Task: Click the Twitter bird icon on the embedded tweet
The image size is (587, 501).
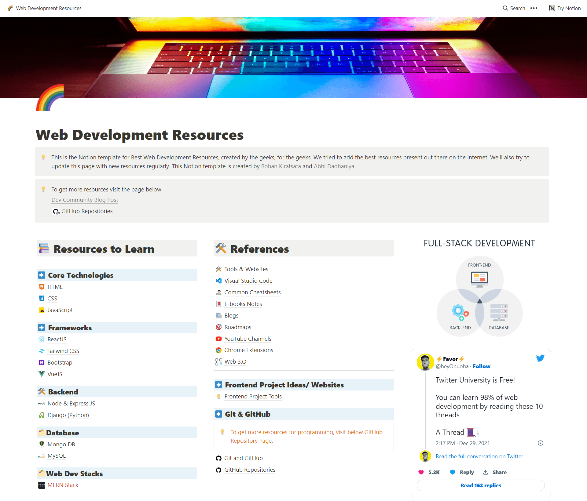Action: 540,358
